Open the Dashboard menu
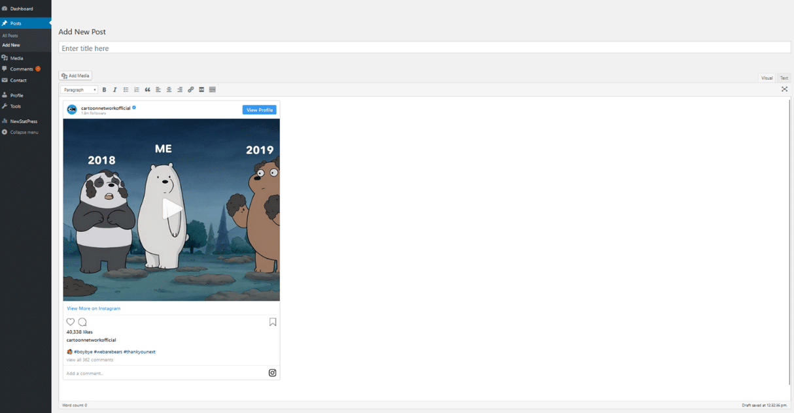This screenshot has height=413, width=794. pos(26,8)
